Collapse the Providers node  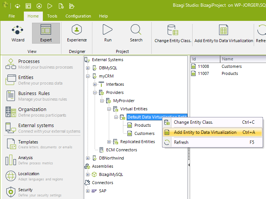click(x=95, y=93)
